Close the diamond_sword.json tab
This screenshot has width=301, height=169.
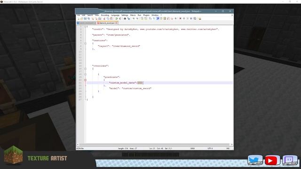[x=116, y=23]
